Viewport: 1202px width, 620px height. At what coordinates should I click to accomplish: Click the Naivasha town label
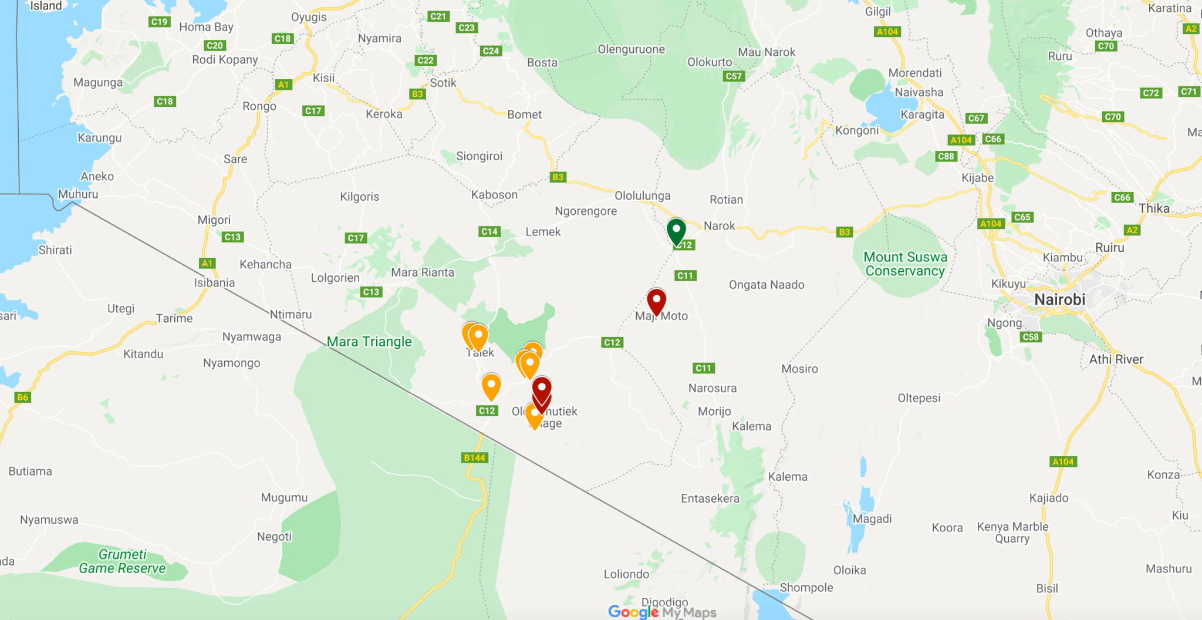coord(919,92)
